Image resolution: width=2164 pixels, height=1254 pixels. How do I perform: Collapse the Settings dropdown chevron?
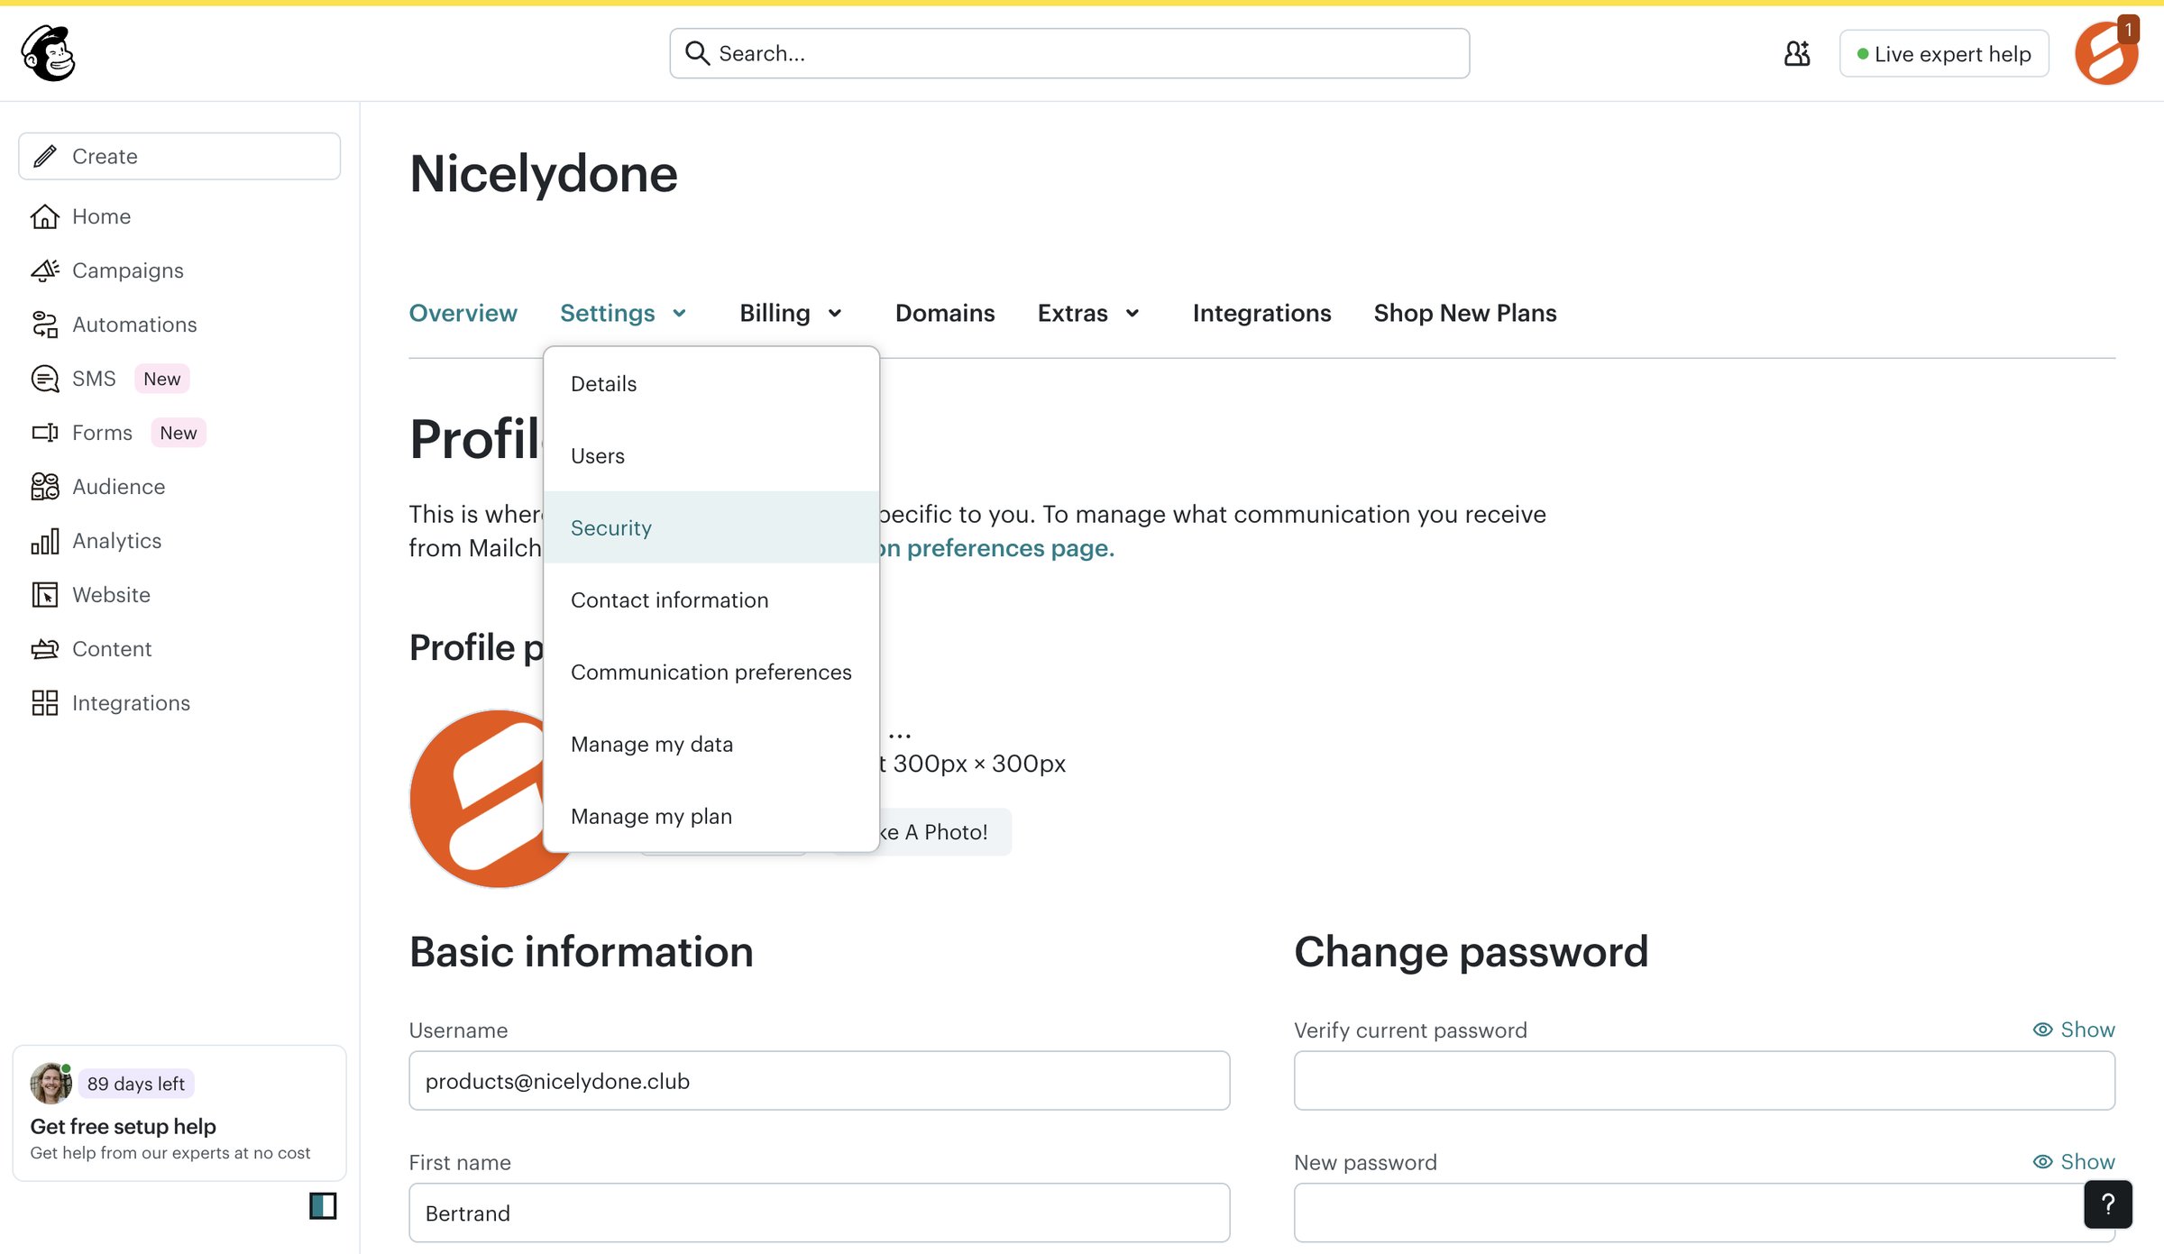pos(679,314)
